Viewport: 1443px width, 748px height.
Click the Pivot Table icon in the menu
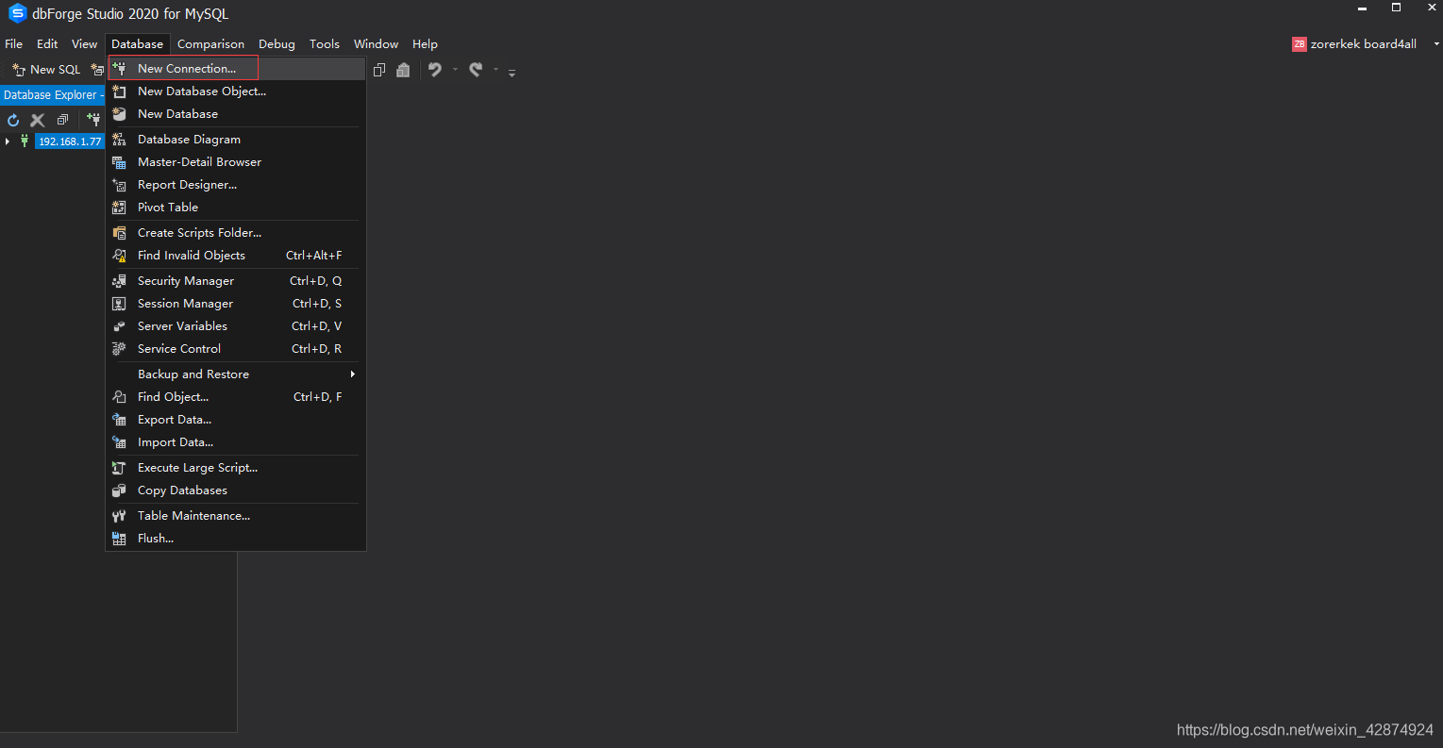click(x=119, y=208)
